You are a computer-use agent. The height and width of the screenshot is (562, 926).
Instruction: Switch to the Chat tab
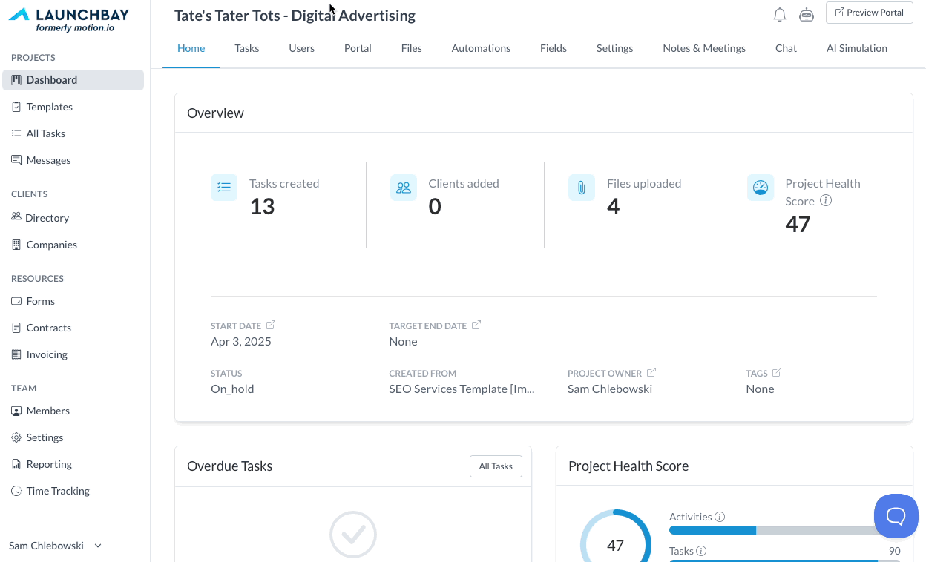[x=786, y=48]
